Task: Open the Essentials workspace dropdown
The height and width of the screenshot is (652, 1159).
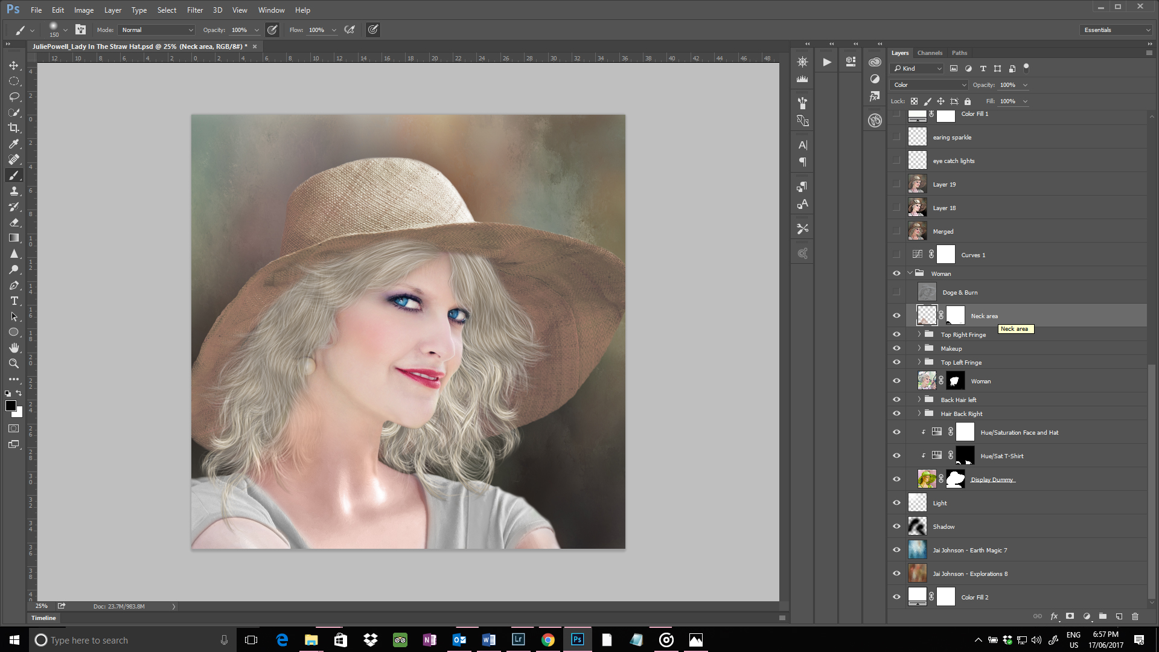Action: 1116,30
